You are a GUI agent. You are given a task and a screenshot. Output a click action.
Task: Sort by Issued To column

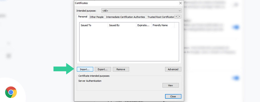coord(94,25)
